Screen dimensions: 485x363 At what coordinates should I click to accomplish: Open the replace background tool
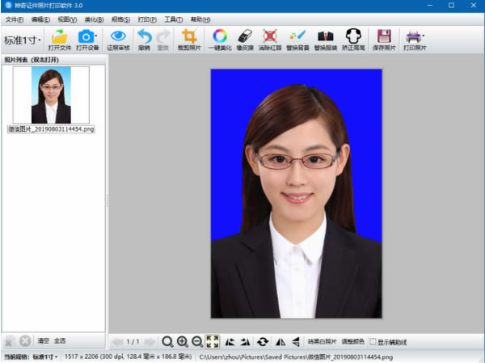pos(297,37)
